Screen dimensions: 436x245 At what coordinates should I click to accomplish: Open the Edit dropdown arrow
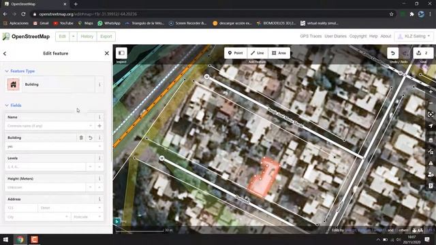(x=73, y=36)
